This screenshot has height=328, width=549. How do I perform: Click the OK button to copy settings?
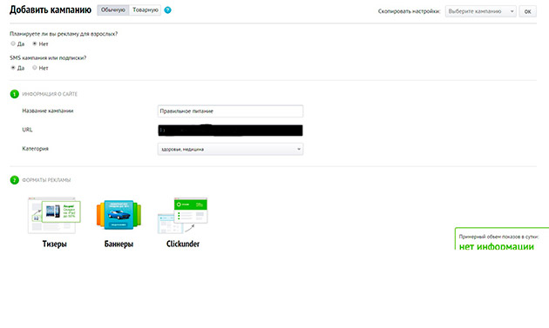[527, 11]
